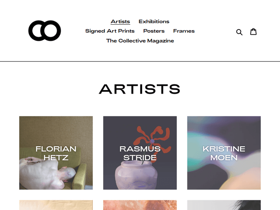Screen dimensions: 280x210
Task: View the Kristine Moen artist tile
Action: coord(224,153)
